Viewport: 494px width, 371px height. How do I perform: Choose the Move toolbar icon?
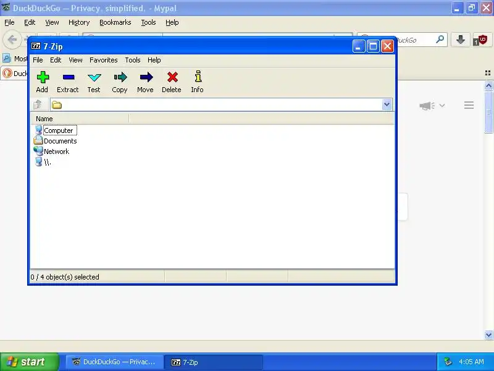(145, 82)
